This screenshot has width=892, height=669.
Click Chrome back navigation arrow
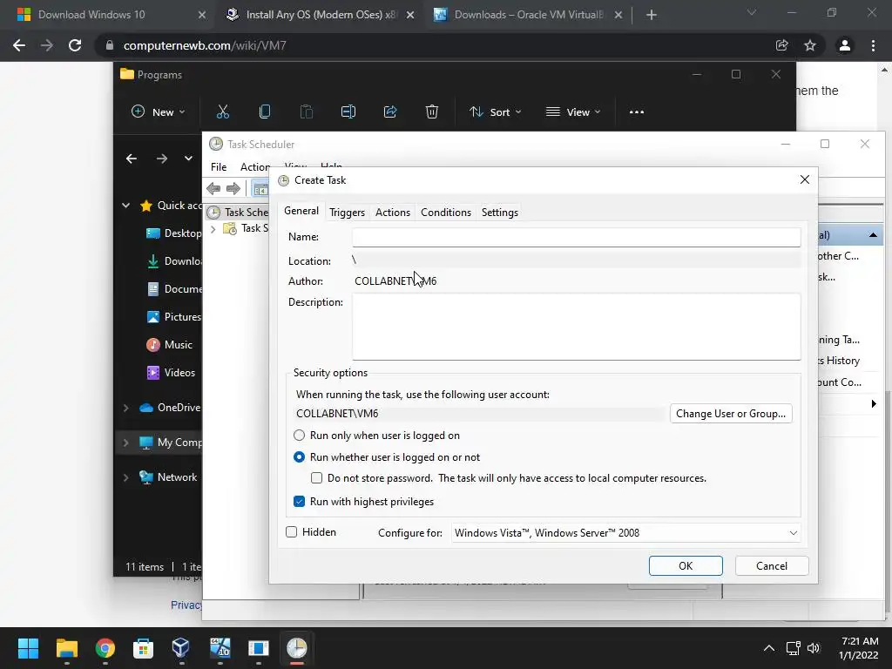click(x=19, y=45)
